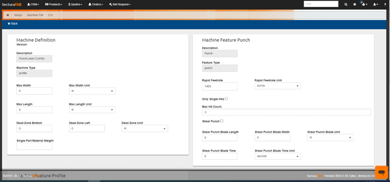This screenshot has width=390, height=182.
Task: Click the search magnifier icon
Action: [346, 4]
